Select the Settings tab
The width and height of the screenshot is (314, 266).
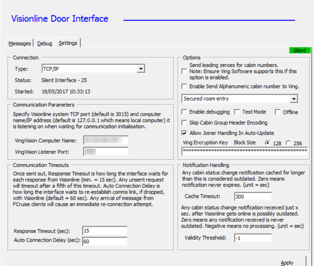(x=68, y=43)
